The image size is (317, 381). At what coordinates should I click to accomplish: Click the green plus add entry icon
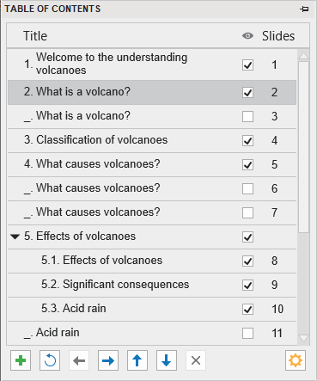coord(21,360)
